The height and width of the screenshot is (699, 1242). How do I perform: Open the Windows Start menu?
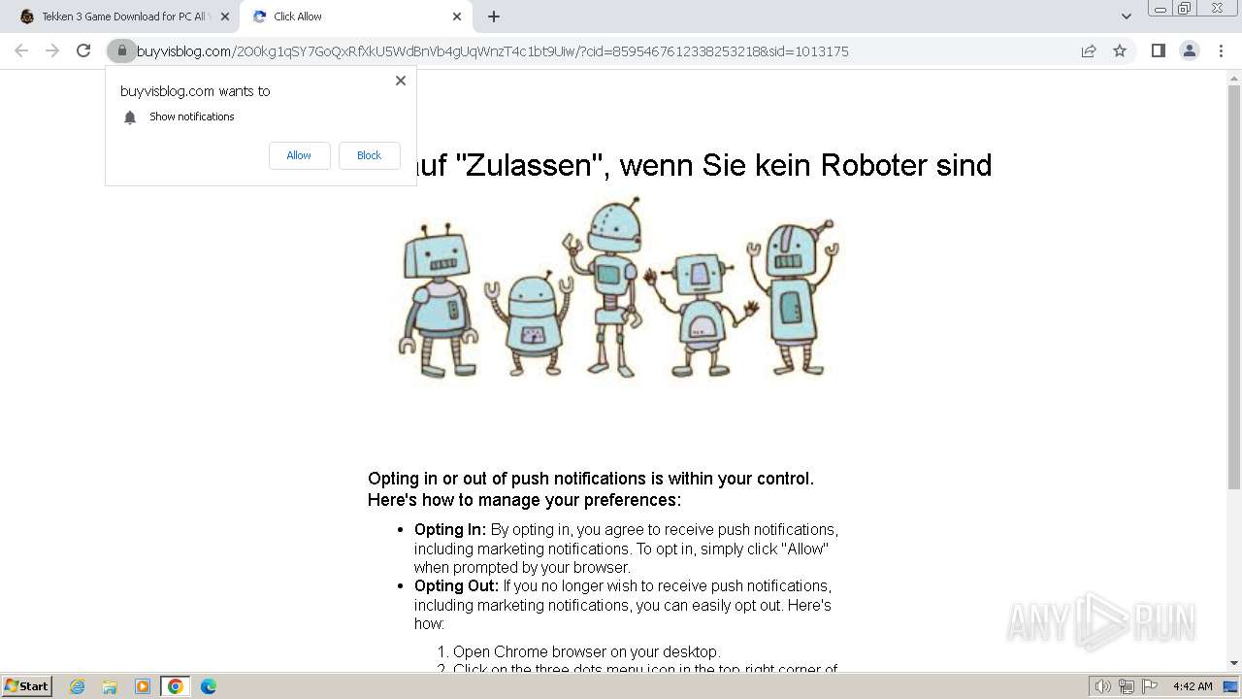click(x=26, y=686)
